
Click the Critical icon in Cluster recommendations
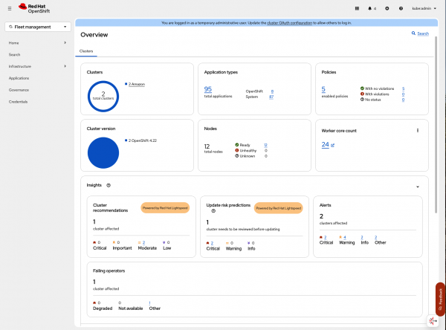click(x=94, y=242)
